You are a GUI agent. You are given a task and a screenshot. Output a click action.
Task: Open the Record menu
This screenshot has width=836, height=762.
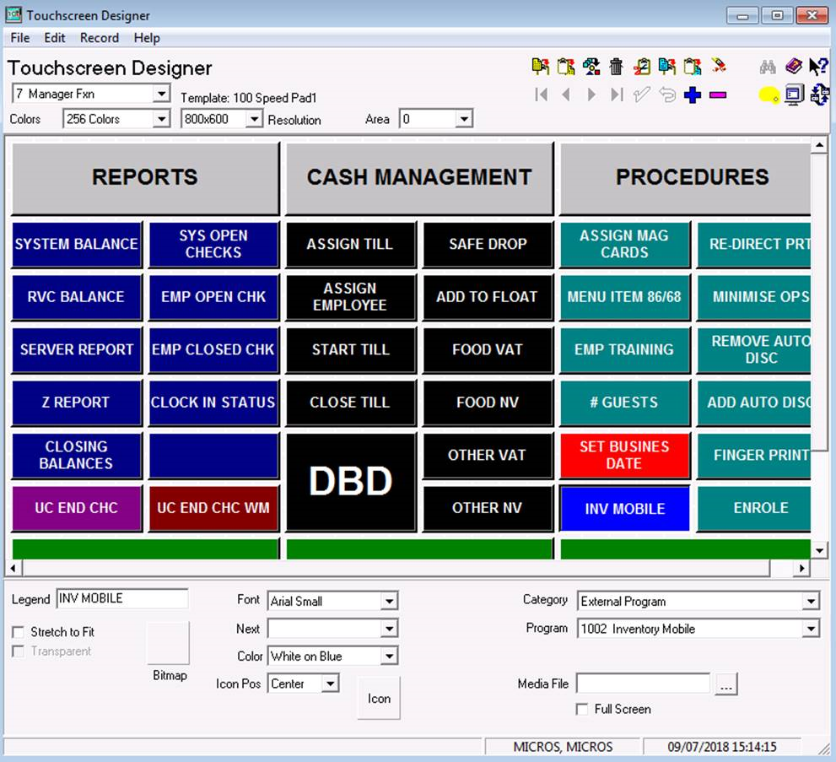pyautogui.click(x=99, y=38)
